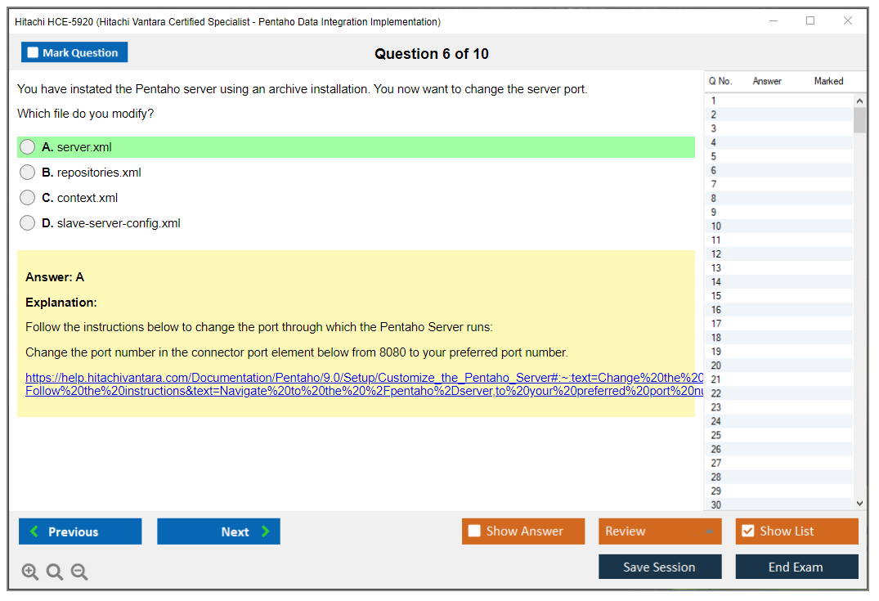Select option B repositories.xml

[x=28, y=173]
